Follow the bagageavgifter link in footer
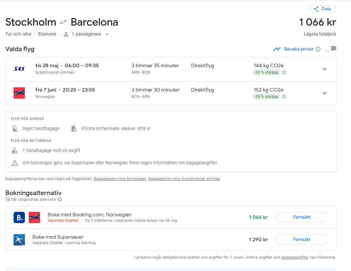 [x=295, y=257]
